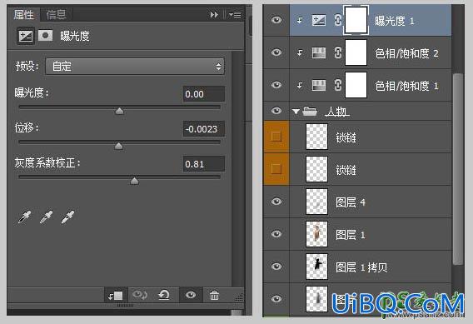Click the clipping arrow on 曝光度 1 layer
The height and width of the screenshot is (324, 473).
(300, 20)
